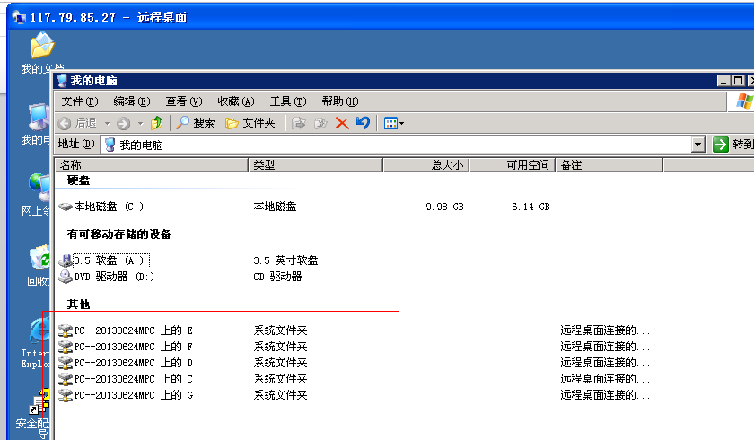Expand the address bar dropdown arrow

[x=698, y=145]
